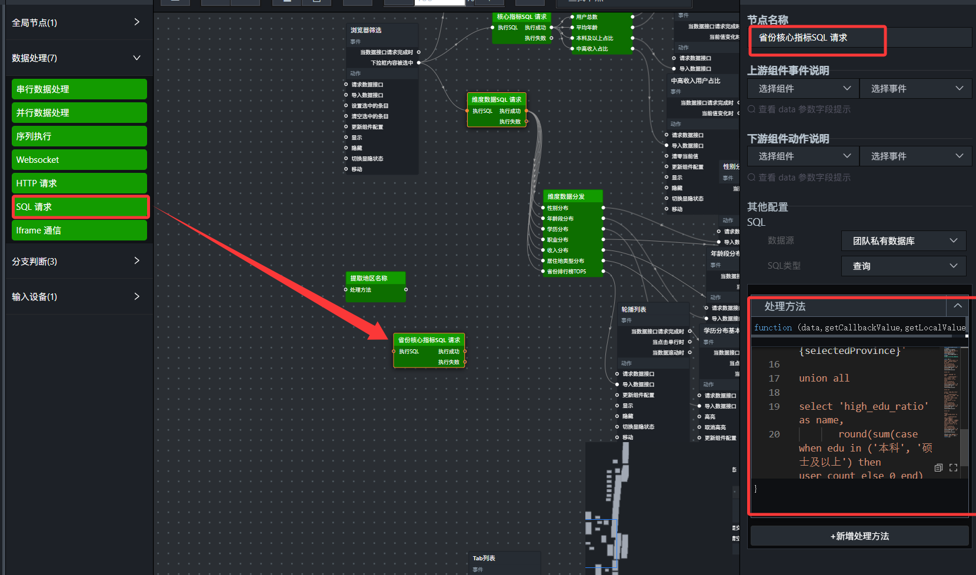The height and width of the screenshot is (575, 976).
Task: Click 当数据接口请求完成时 port on 浏览器筛选
Action: click(x=419, y=52)
